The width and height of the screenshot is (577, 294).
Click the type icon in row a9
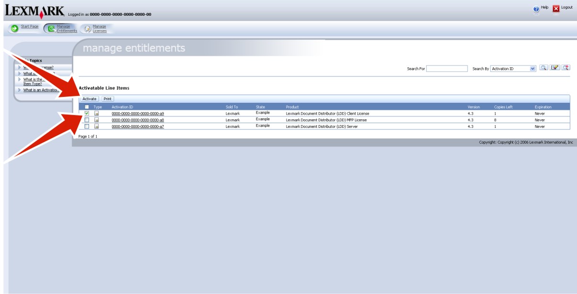96,114
